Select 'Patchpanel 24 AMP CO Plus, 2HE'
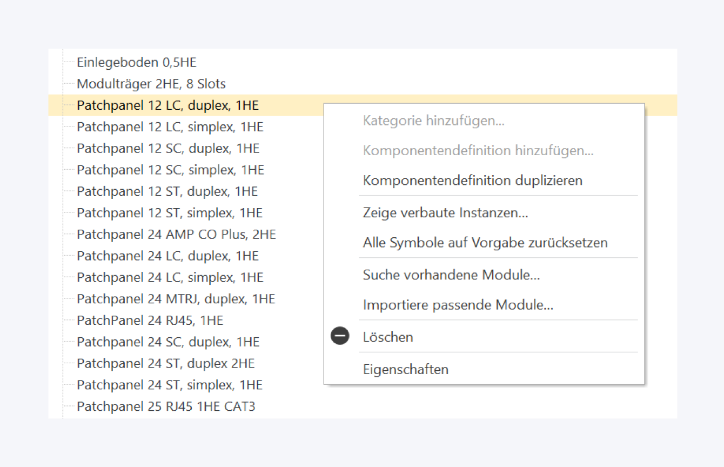Image resolution: width=724 pixels, height=467 pixels. [x=176, y=234]
